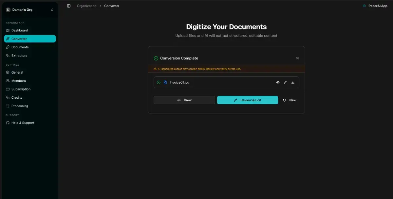Click the General gear icon

[x=8, y=72]
